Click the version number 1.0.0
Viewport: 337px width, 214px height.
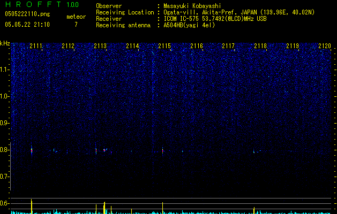[x=73, y=4]
